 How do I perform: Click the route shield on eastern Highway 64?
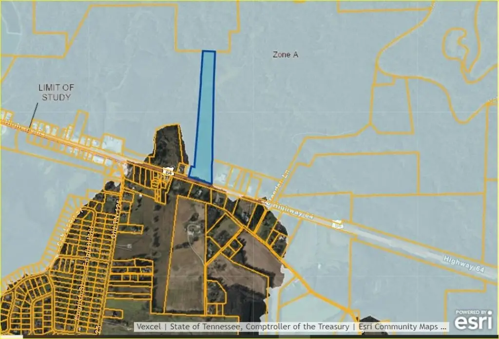click(337, 224)
